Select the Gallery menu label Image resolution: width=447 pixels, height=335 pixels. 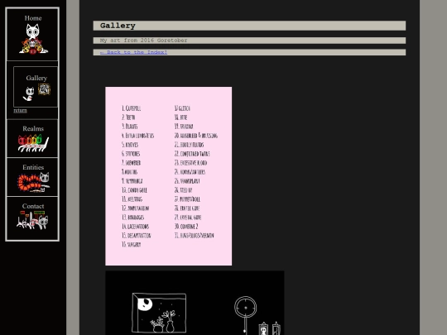(x=36, y=78)
